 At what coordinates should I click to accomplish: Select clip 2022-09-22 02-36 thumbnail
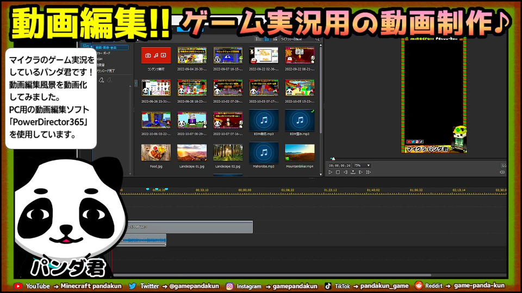[264, 55]
